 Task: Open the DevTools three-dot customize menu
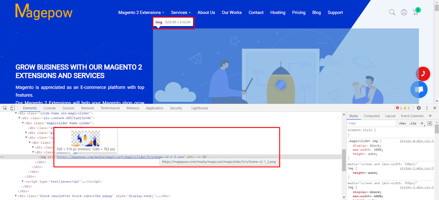pos(427,108)
